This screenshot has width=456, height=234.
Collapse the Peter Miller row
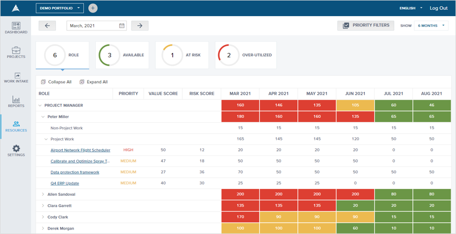point(43,117)
